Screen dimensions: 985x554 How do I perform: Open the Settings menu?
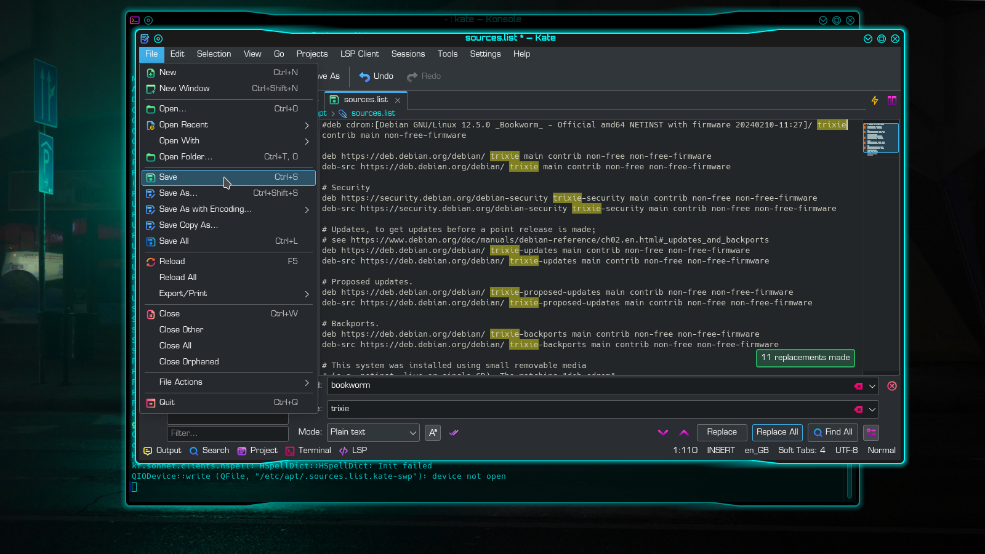pyautogui.click(x=485, y=54)
